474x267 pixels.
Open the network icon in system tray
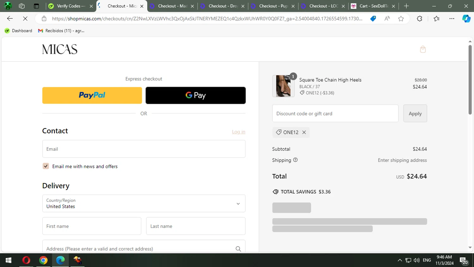(408, 260)
